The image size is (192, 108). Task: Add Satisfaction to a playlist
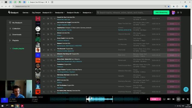pos(55,29)
